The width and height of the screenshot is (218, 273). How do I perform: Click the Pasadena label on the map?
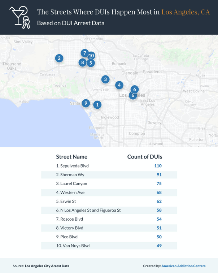point(152,71)
